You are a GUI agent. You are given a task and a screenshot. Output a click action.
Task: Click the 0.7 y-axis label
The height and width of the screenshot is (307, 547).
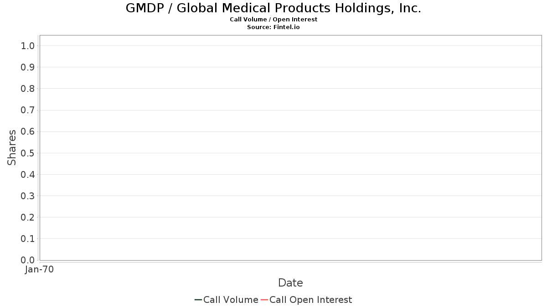(x=28, y=110)
